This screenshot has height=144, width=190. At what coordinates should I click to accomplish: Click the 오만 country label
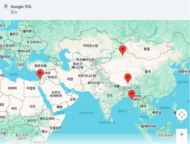pyautogui.click(x=73, y=99)
